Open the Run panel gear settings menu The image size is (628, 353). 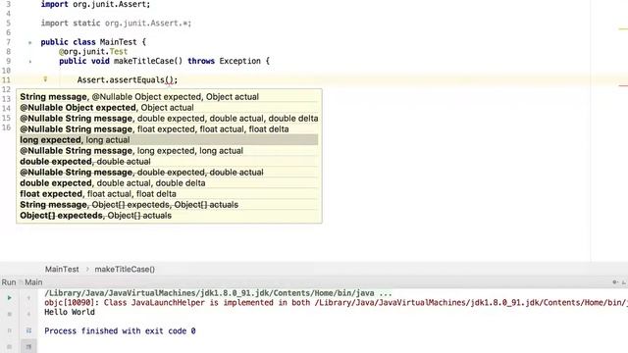pos(615,282)
